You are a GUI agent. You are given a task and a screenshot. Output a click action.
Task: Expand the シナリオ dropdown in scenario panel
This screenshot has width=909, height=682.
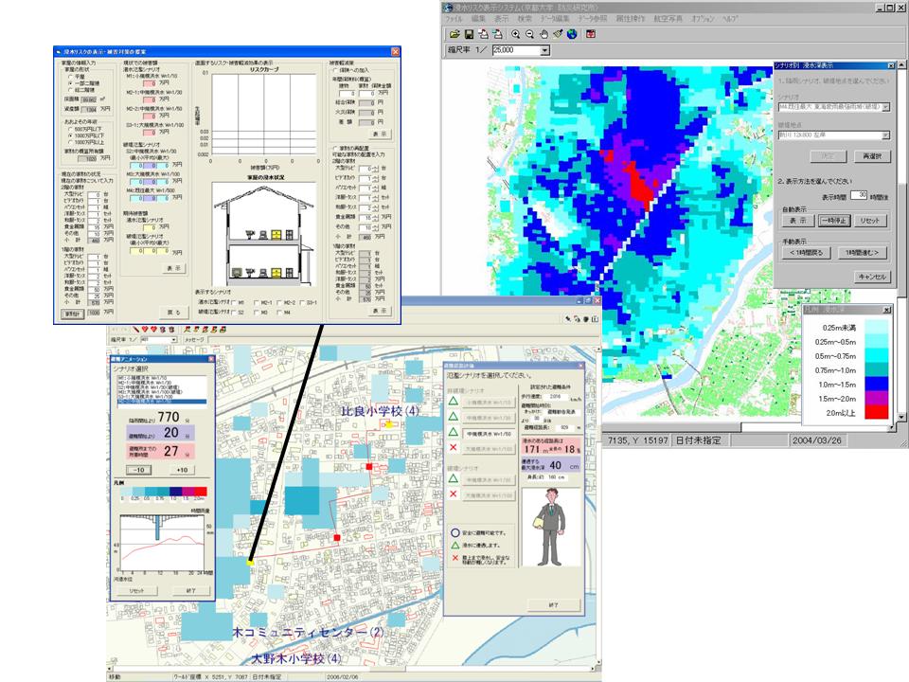tap(886, 107)
